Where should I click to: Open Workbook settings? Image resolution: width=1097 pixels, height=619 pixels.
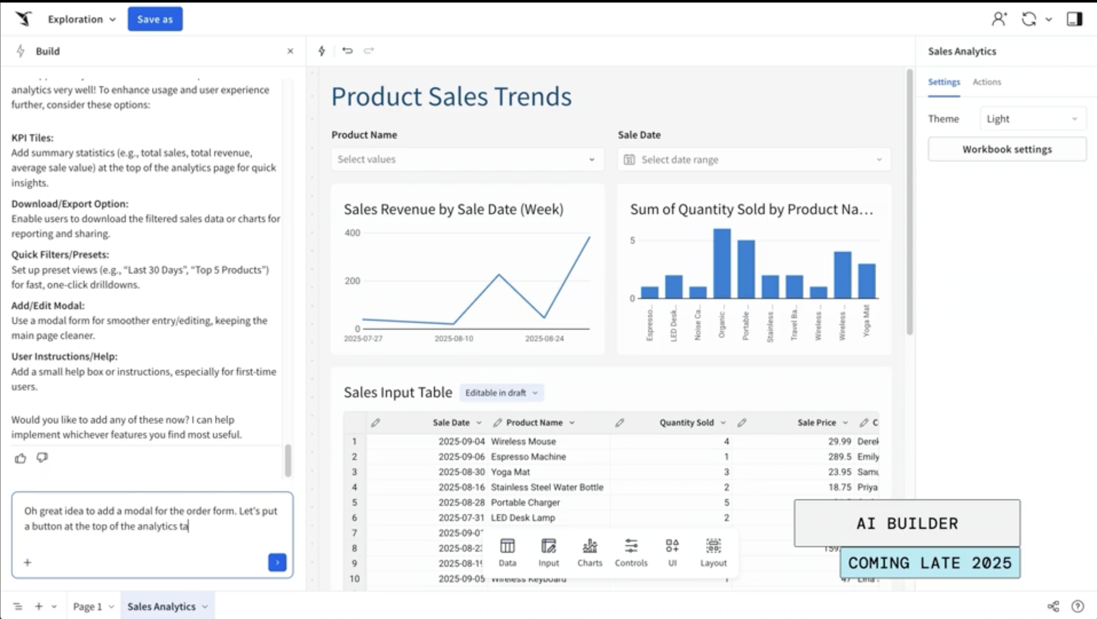click(x=1007, y=149)
